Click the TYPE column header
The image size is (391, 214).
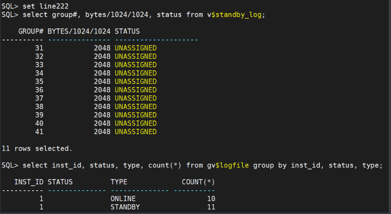pyautogui.click(x=118, y=182)
